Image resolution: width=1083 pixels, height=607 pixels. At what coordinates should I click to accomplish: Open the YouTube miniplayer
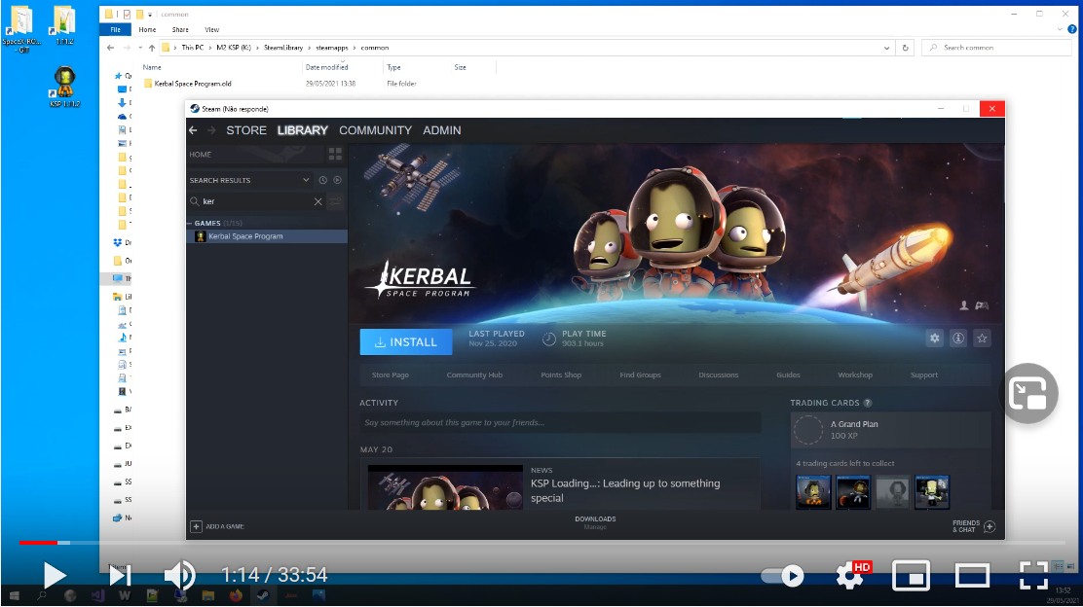[911, 575]
